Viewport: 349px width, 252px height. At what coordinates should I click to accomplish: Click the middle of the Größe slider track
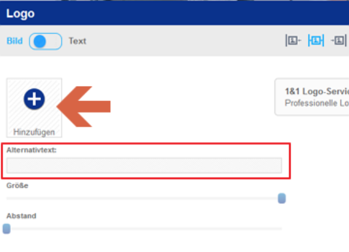click(x=144, y=198)
